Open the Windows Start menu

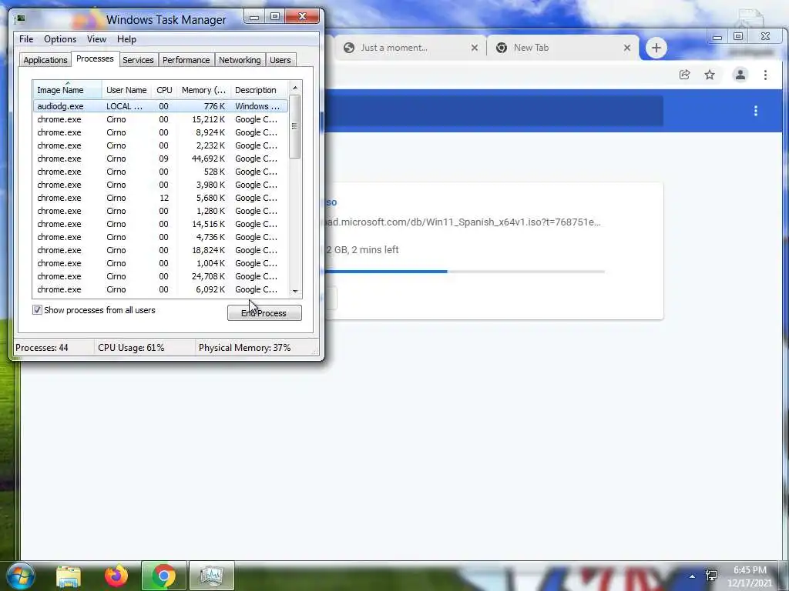[20, 576]
